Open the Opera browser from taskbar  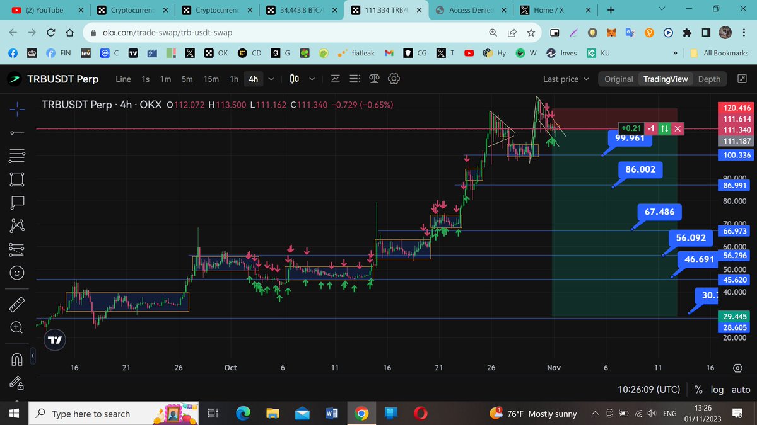(420, 414)
